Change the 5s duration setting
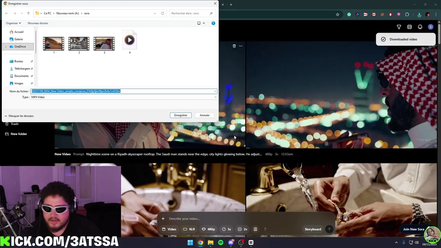 point(227,229)
